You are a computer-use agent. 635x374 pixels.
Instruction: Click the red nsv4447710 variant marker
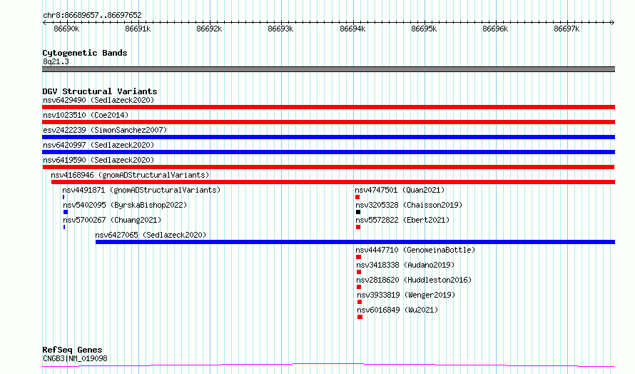coord(358,257)
